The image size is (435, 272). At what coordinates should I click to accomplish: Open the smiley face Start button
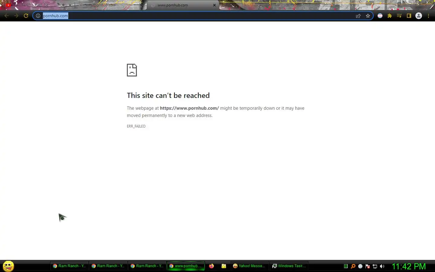tap(8, 266)
